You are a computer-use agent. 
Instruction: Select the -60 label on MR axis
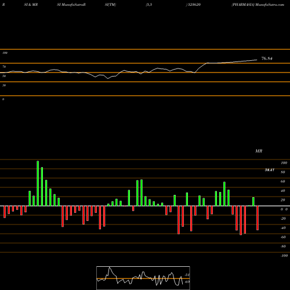pos(283,237)
